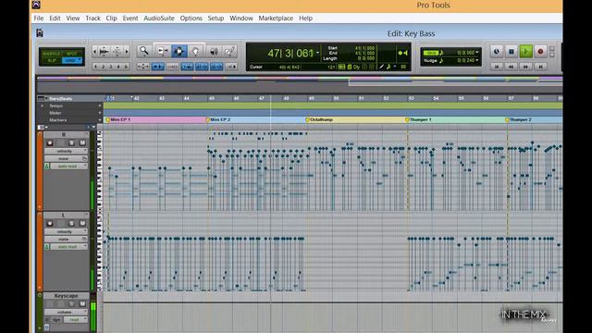Viewport: 592px width, 333px height.
Task: Open main counter format dropdown arrow
Action: 317,54
